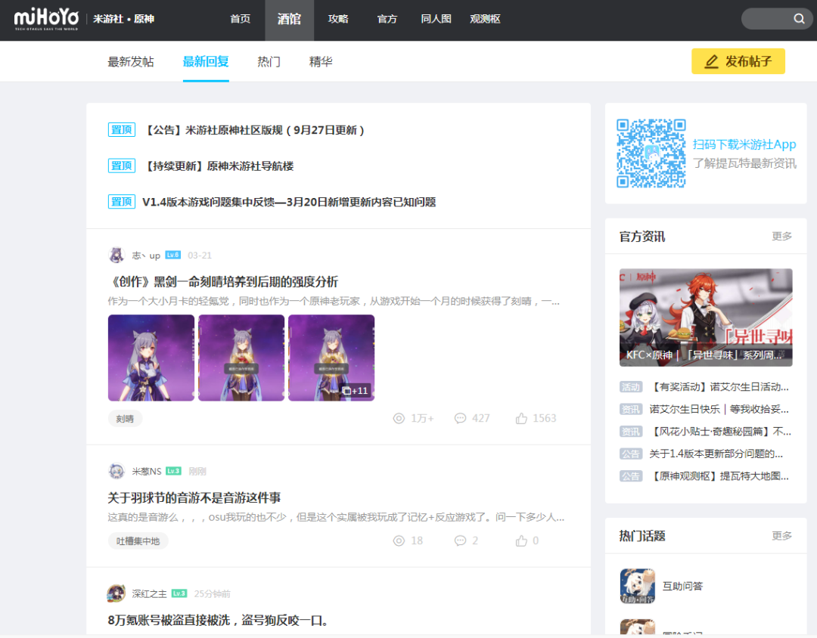Click the 发布帖子 button
Image resolution: width=817 pixels, height=638 pixels.
738,61
